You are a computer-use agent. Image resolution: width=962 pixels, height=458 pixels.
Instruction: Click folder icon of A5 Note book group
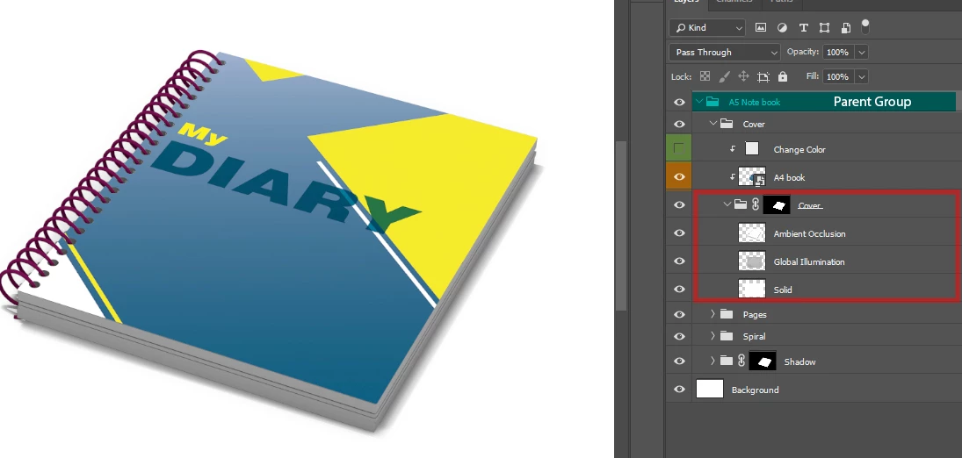point(712,102)
